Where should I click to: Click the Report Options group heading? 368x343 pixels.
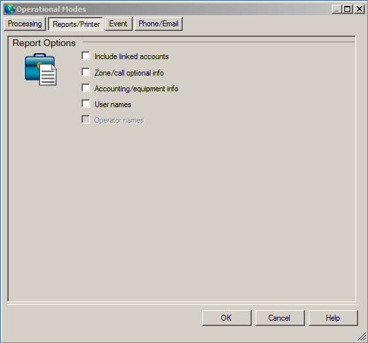coord(44,43)
